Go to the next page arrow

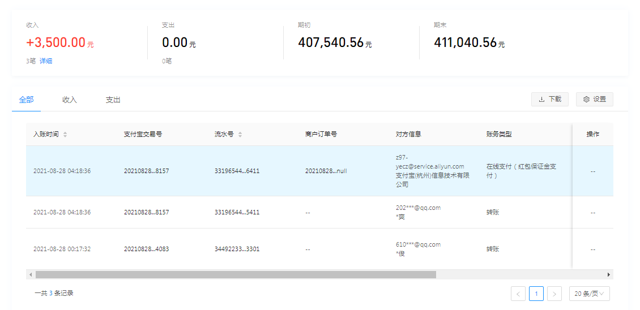point(555,294)
